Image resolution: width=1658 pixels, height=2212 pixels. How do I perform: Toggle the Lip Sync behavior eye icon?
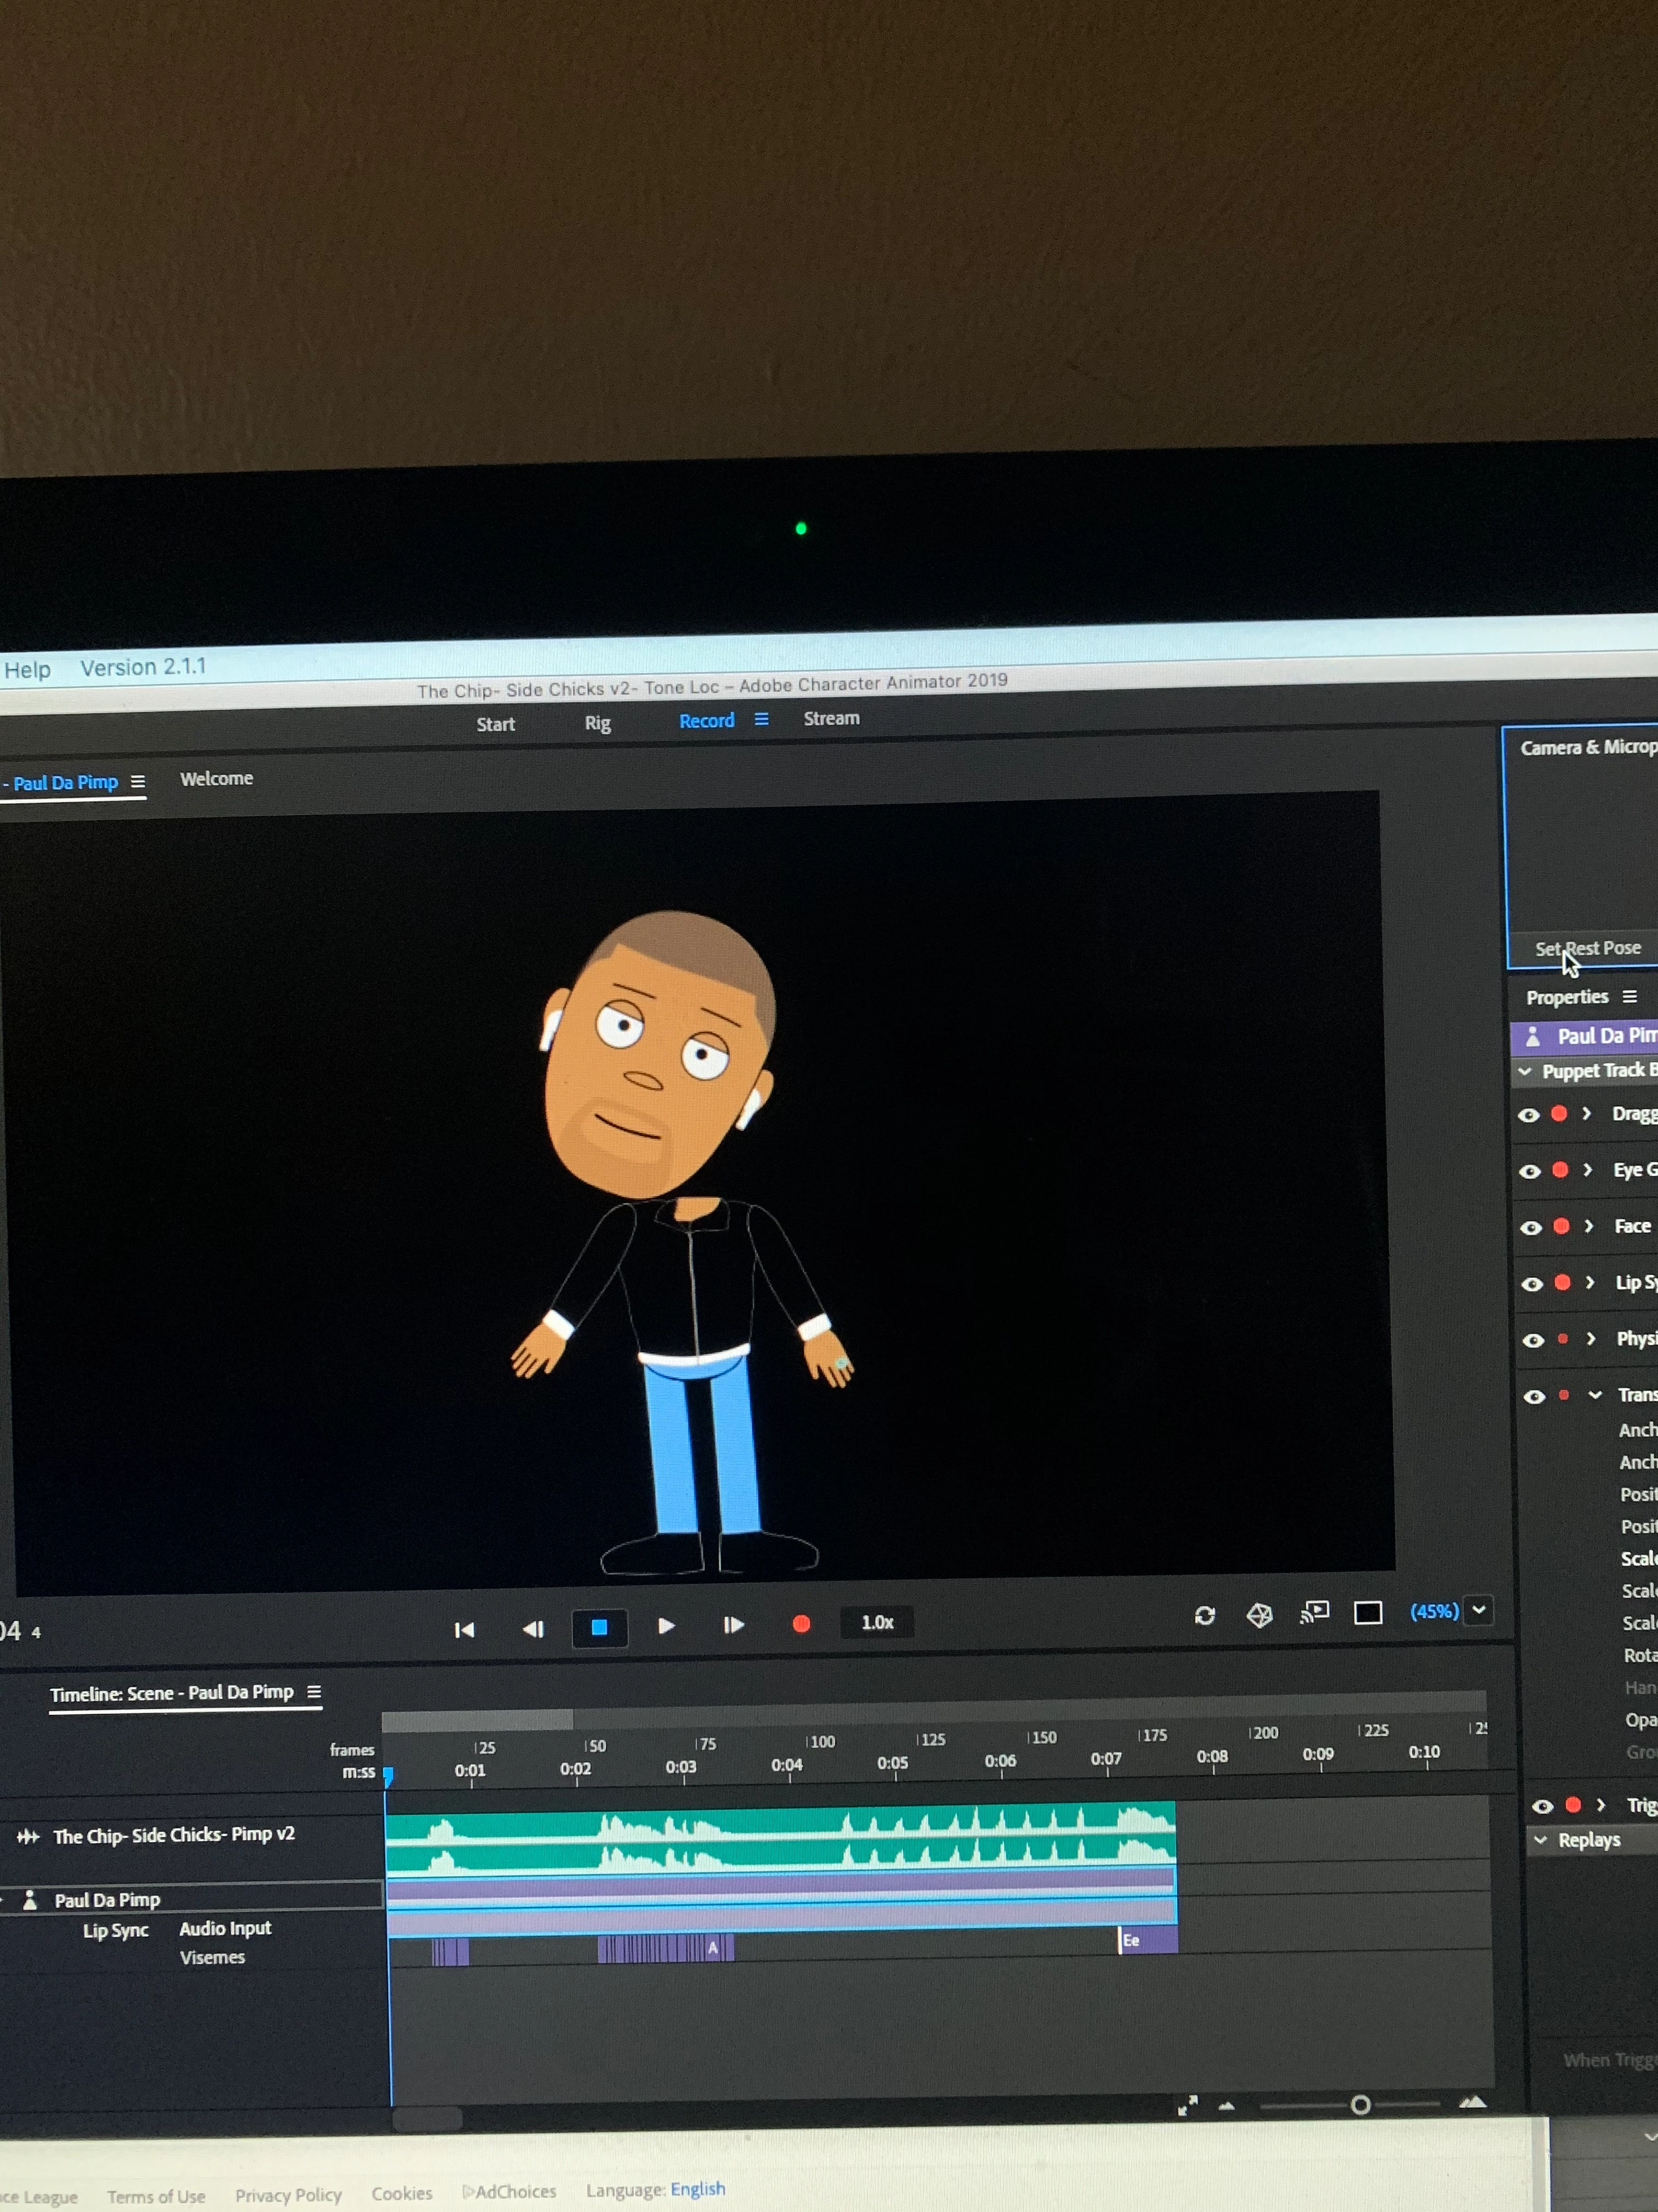coord(1532,1284)
